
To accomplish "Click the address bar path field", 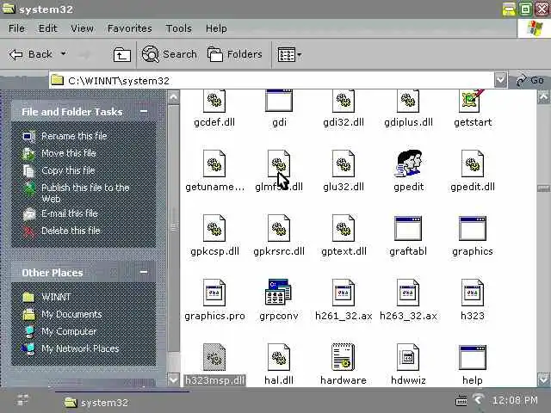I will click(x=270, y=80).
